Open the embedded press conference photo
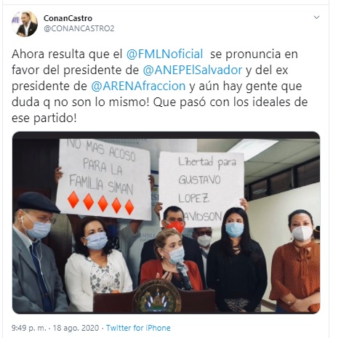 click(x=167, y=222)
